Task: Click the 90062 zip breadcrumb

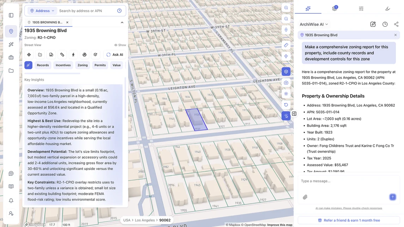Action: [x=165, y=220]
